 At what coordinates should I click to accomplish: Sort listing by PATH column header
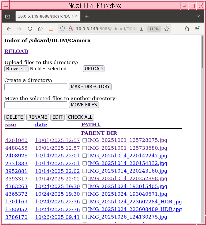91,125
